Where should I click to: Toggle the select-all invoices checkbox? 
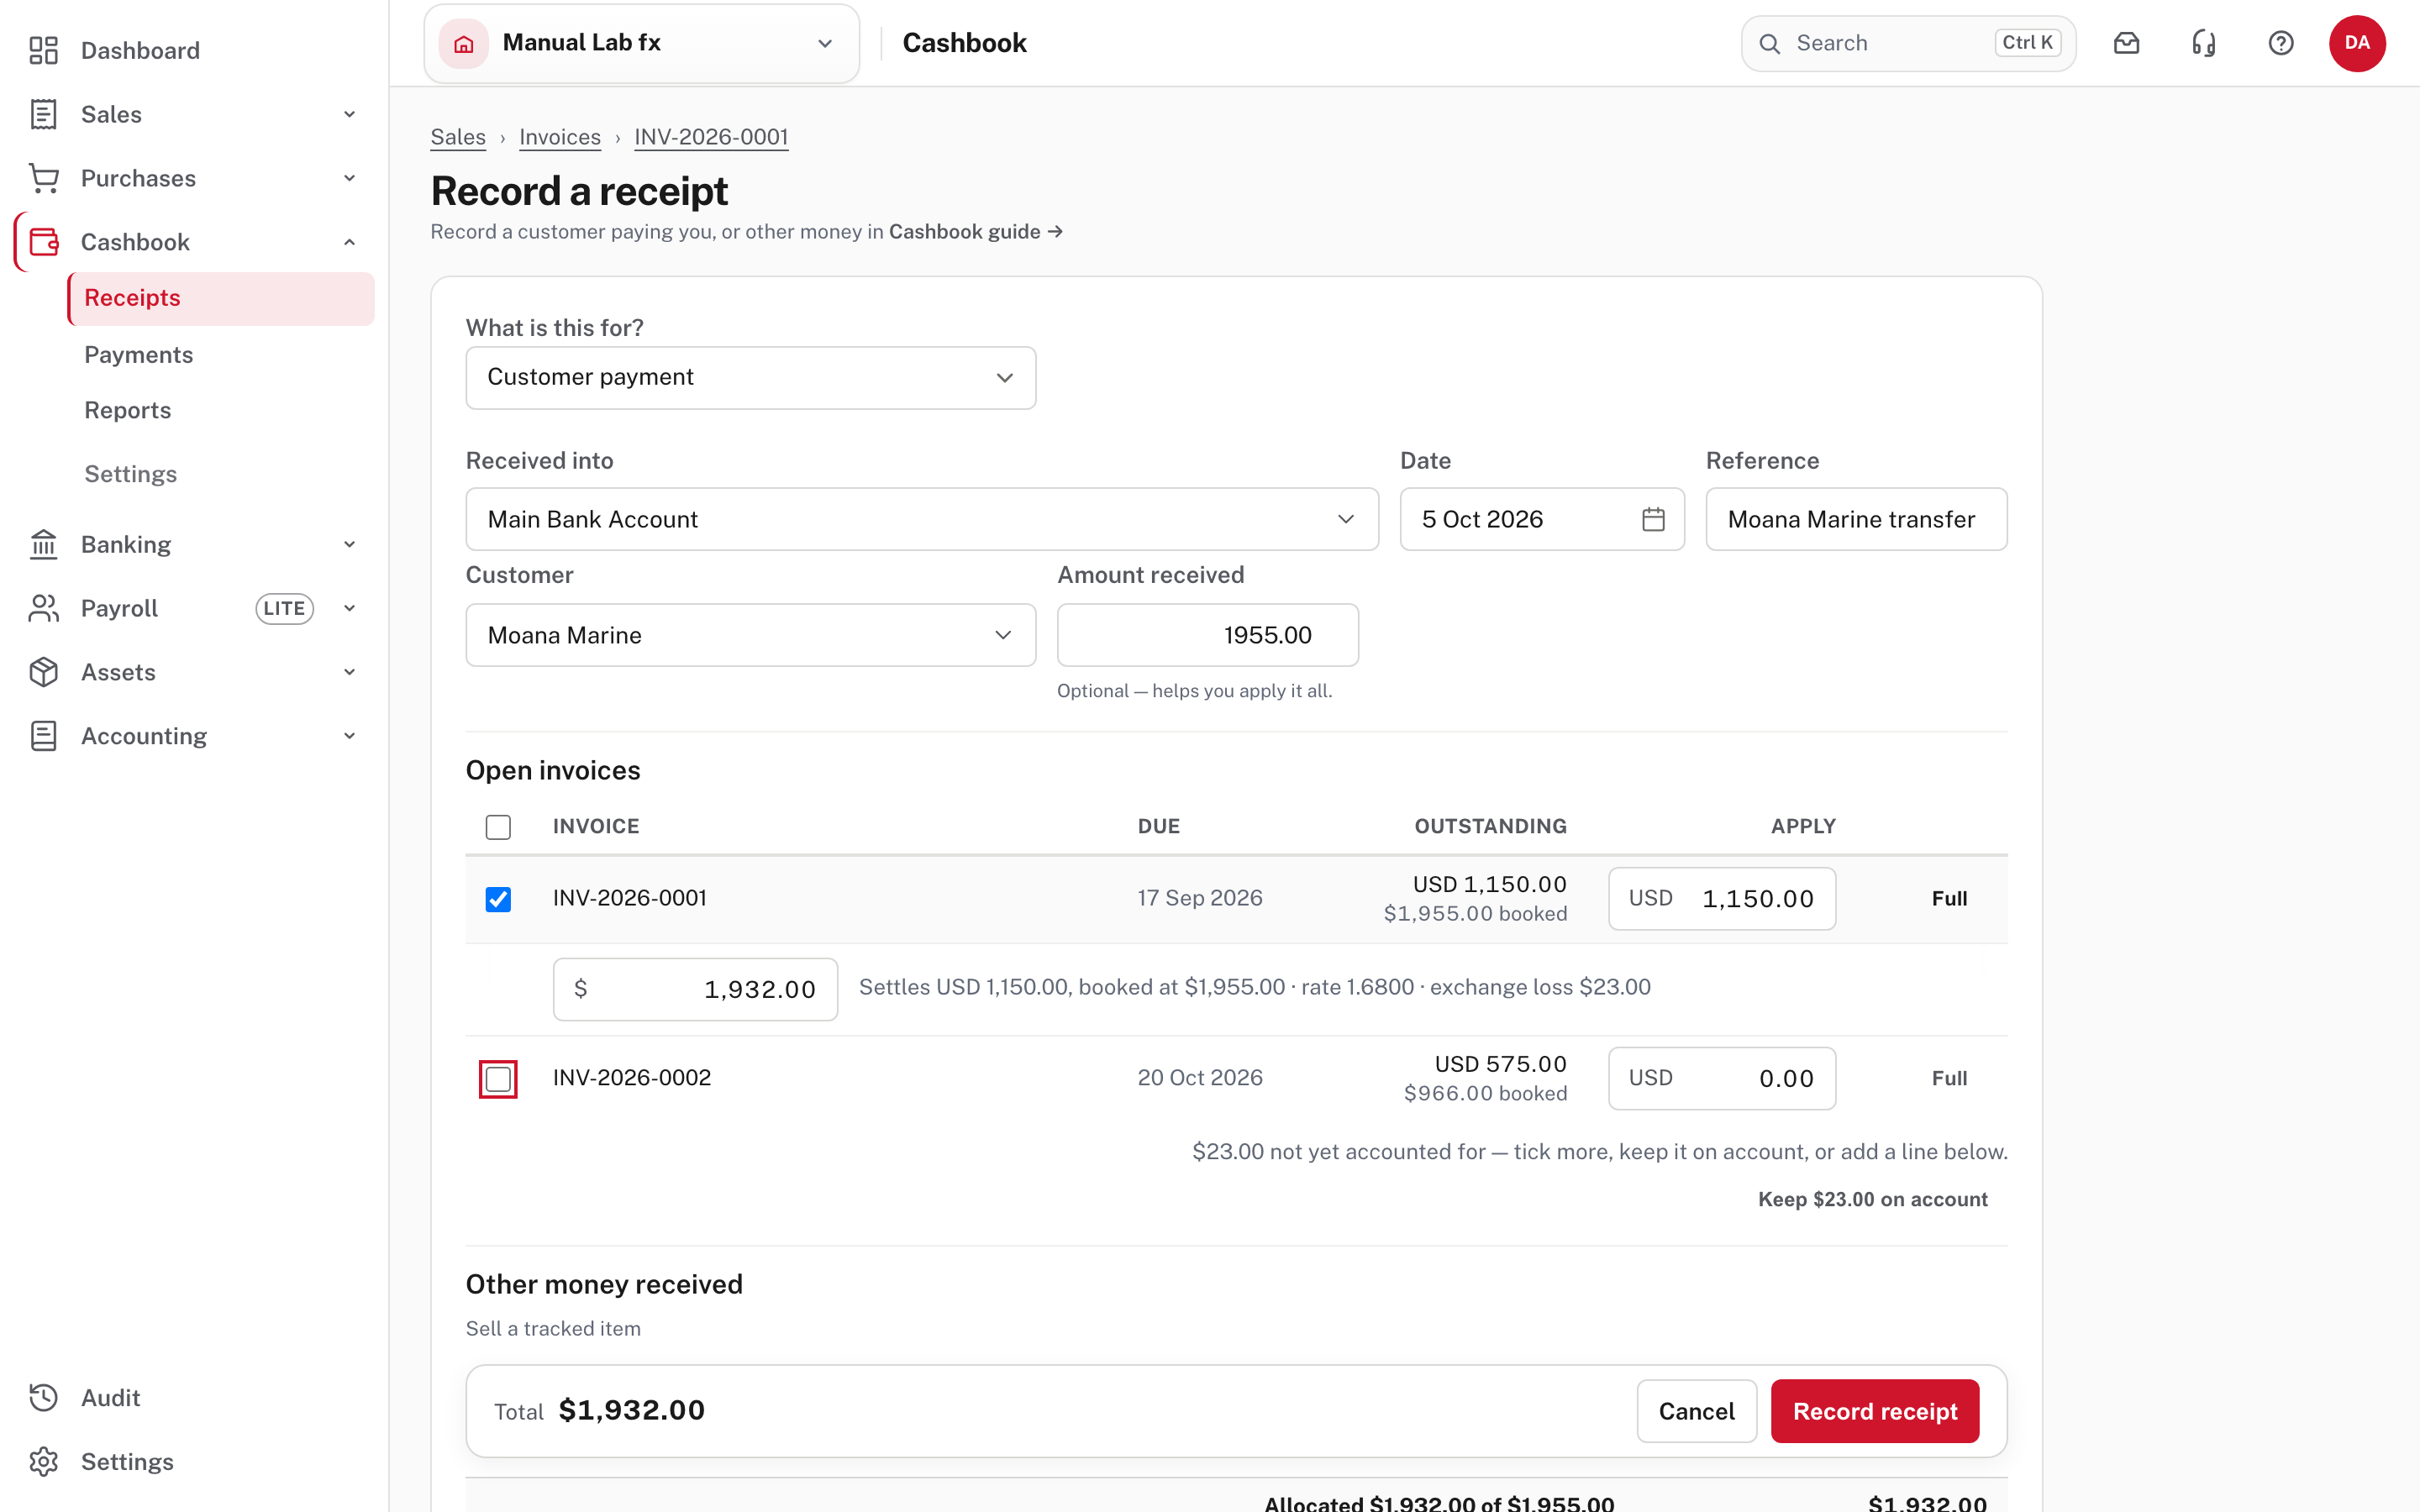click(498, 827)
